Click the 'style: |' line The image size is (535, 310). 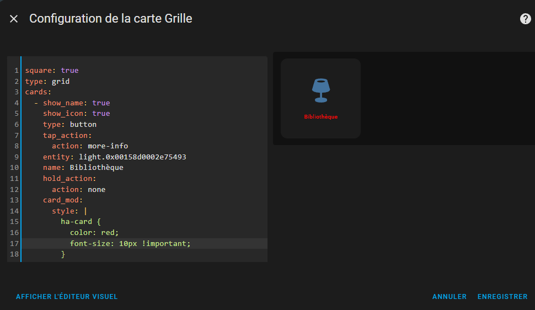pyautogui.click(x=69, y=211)
